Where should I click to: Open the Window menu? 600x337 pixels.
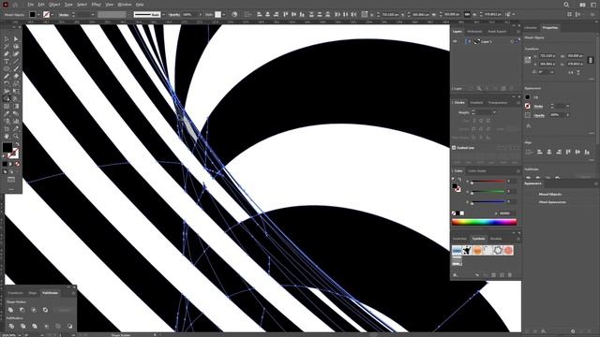tap(125, 5)
